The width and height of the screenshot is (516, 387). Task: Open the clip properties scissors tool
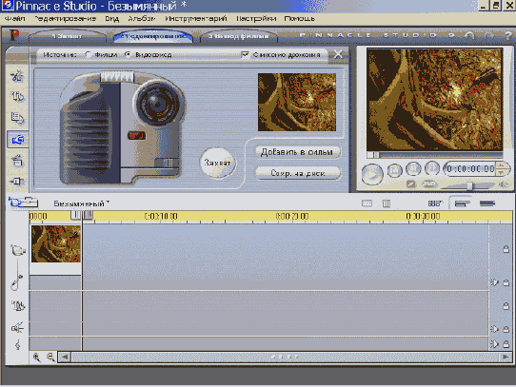(x=17, y=76)
